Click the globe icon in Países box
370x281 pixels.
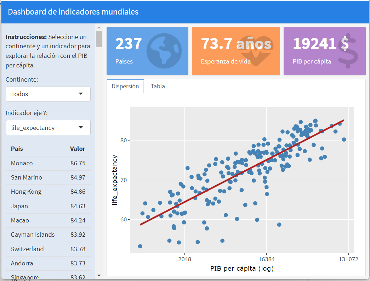pyautogui.click(x=164, y=51)
